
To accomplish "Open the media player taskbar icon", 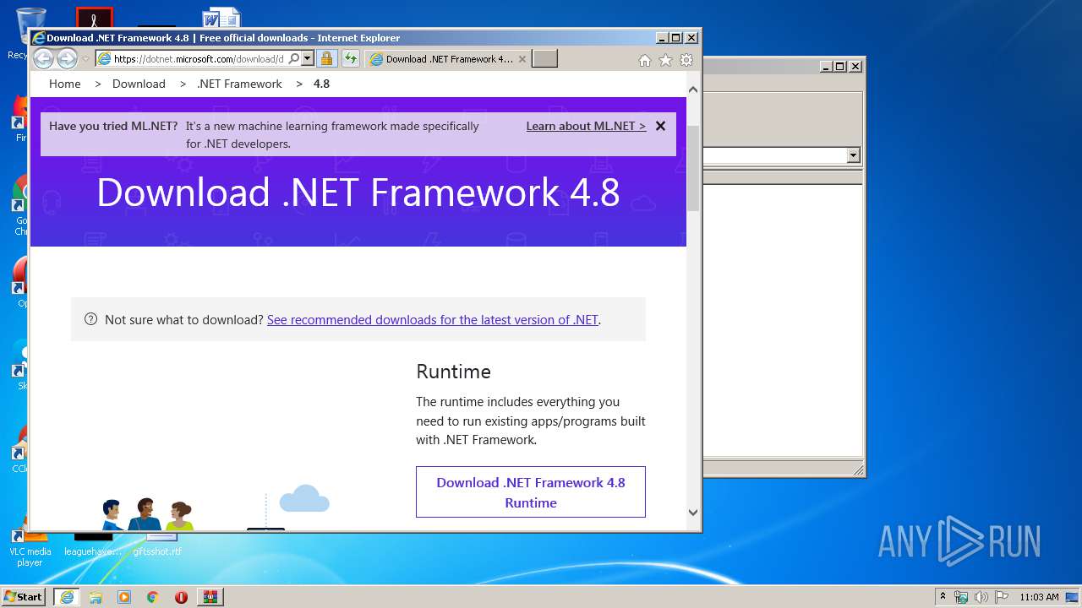I will click(124, 597).
